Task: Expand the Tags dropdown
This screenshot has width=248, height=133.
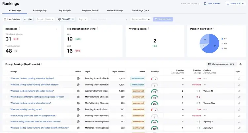Action: (x=83, y=19)
